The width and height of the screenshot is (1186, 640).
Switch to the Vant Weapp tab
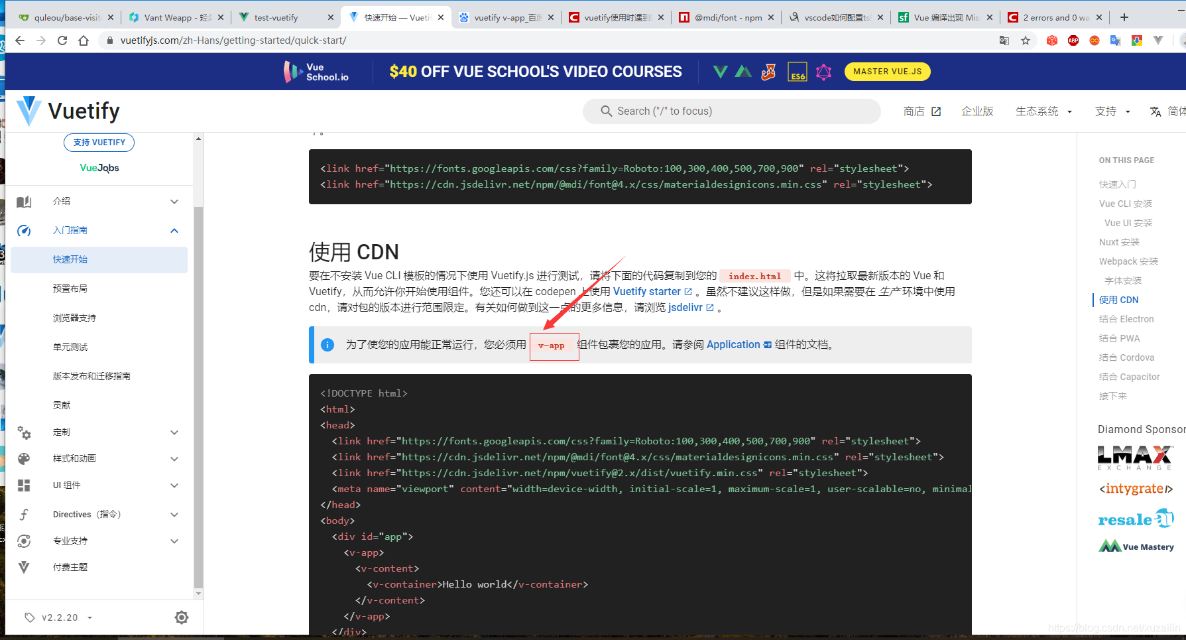175,17
